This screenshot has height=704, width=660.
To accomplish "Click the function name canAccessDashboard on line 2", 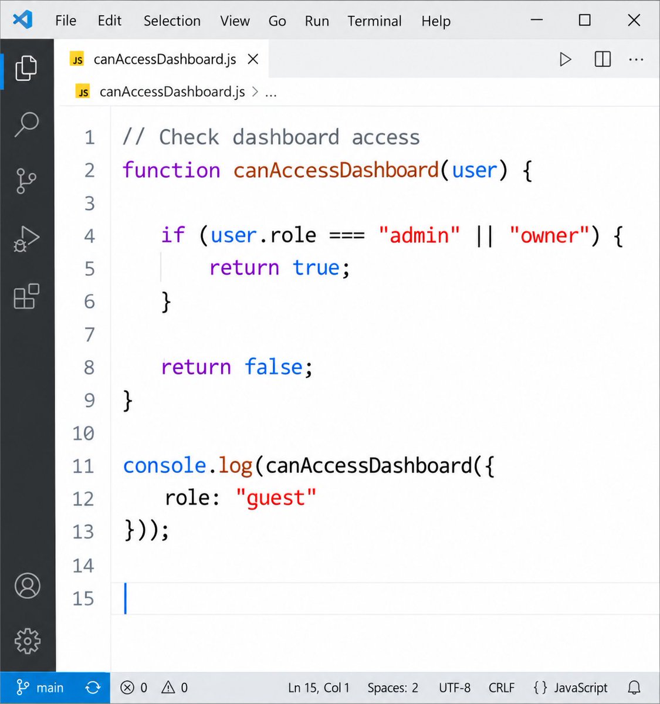I will 336,170.
